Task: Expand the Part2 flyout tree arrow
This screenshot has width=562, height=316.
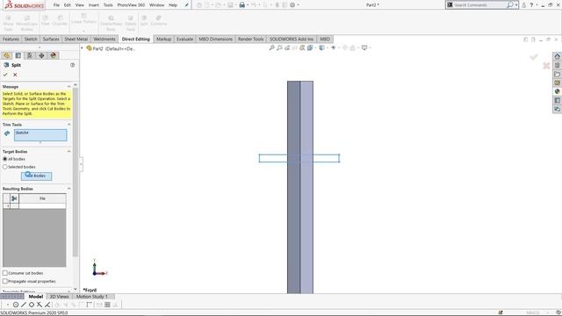Action: tap(82, 48)
